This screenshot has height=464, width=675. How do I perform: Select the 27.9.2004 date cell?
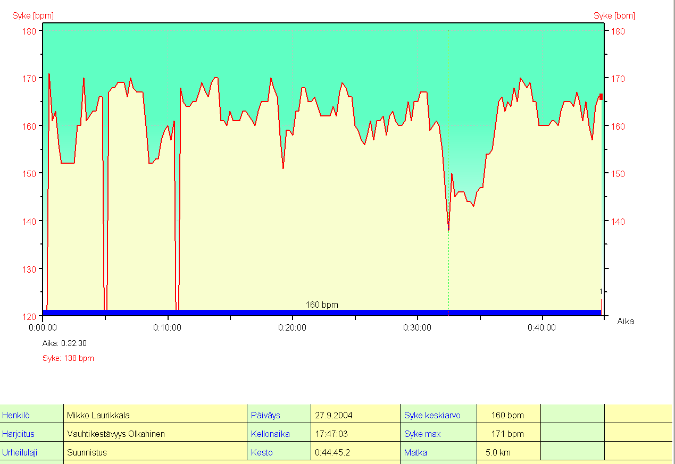click(x=334, y=415)
